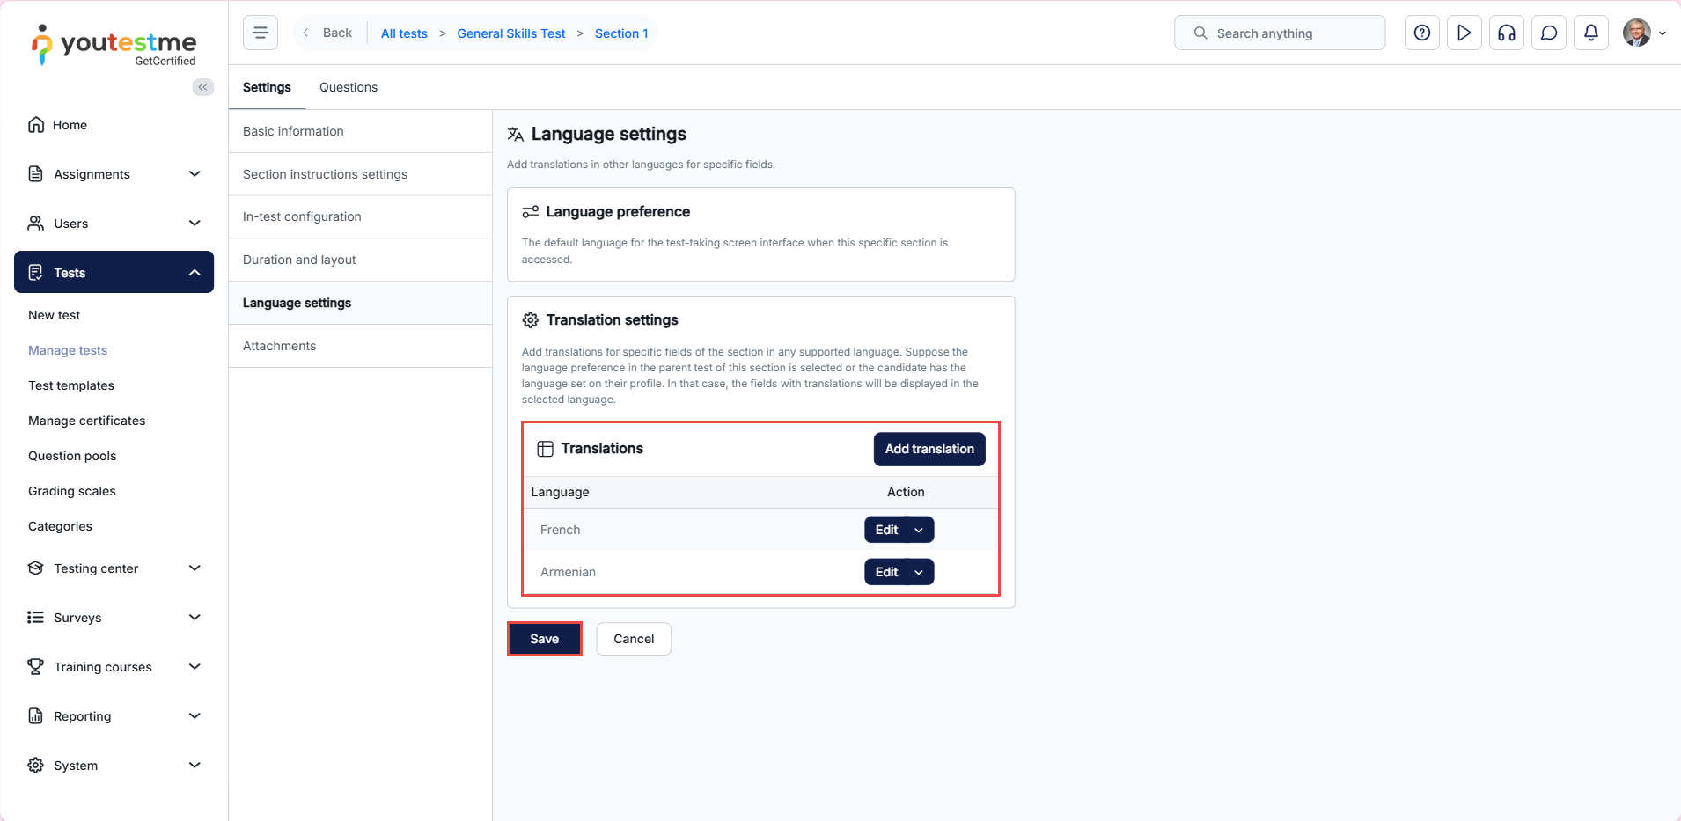Switch to the Questions tab
1681x821 pixels.
tap(349, 87)
